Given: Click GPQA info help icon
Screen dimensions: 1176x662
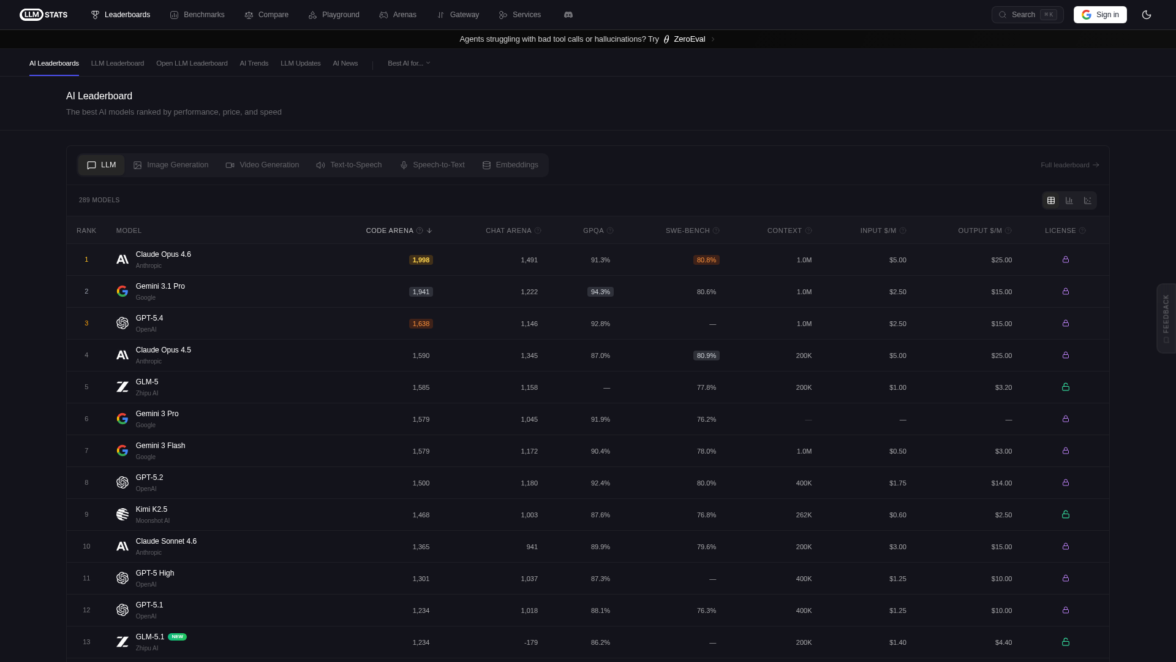Looking at the screenshot, I should click(x=610, y=230).
